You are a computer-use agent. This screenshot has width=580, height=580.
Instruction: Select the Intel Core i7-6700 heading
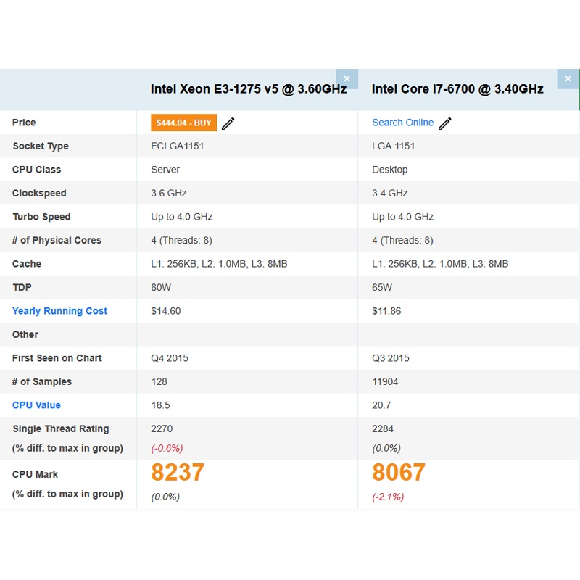click(x=457, y=89)
